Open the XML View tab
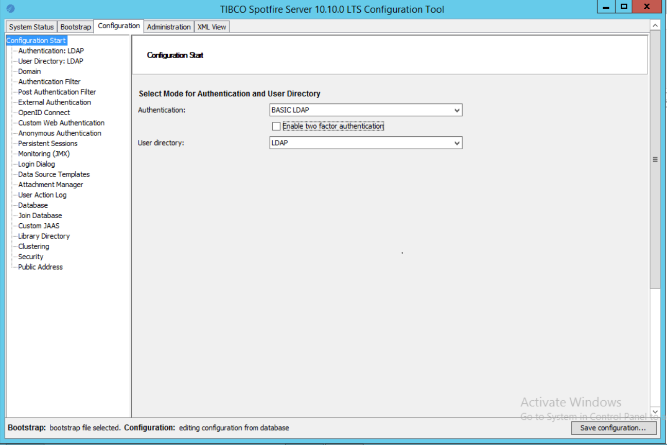Image resolution: width=667 pixels, height=445 pixels. point(212,27)
